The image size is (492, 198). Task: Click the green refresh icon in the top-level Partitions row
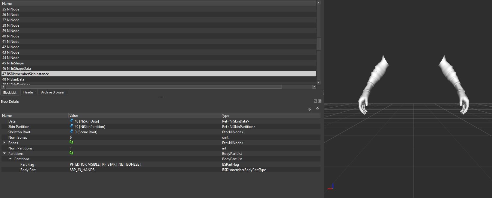71,153
